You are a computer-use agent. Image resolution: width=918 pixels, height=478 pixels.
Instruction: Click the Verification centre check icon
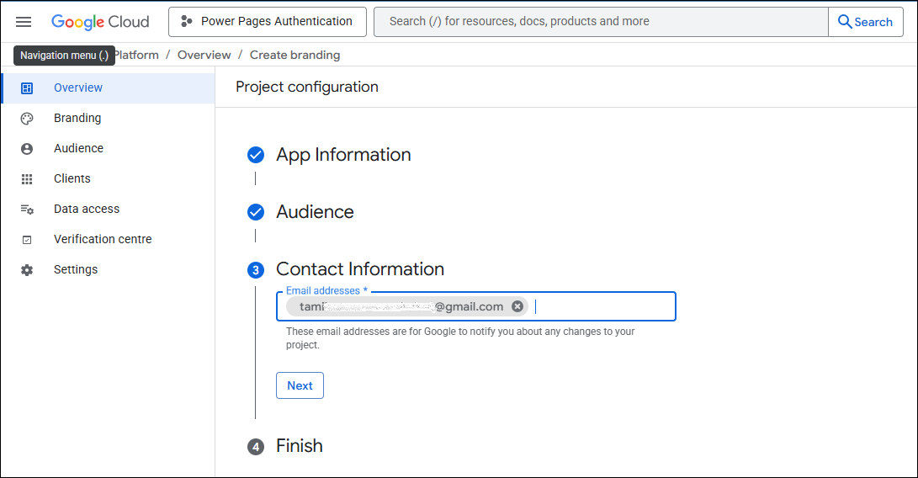27,240
